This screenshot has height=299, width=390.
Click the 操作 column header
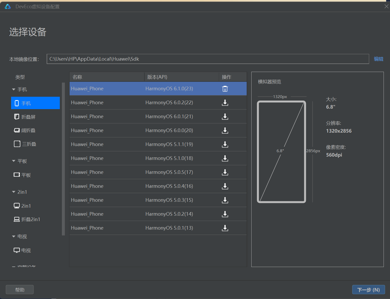click(x=233, y=77)
